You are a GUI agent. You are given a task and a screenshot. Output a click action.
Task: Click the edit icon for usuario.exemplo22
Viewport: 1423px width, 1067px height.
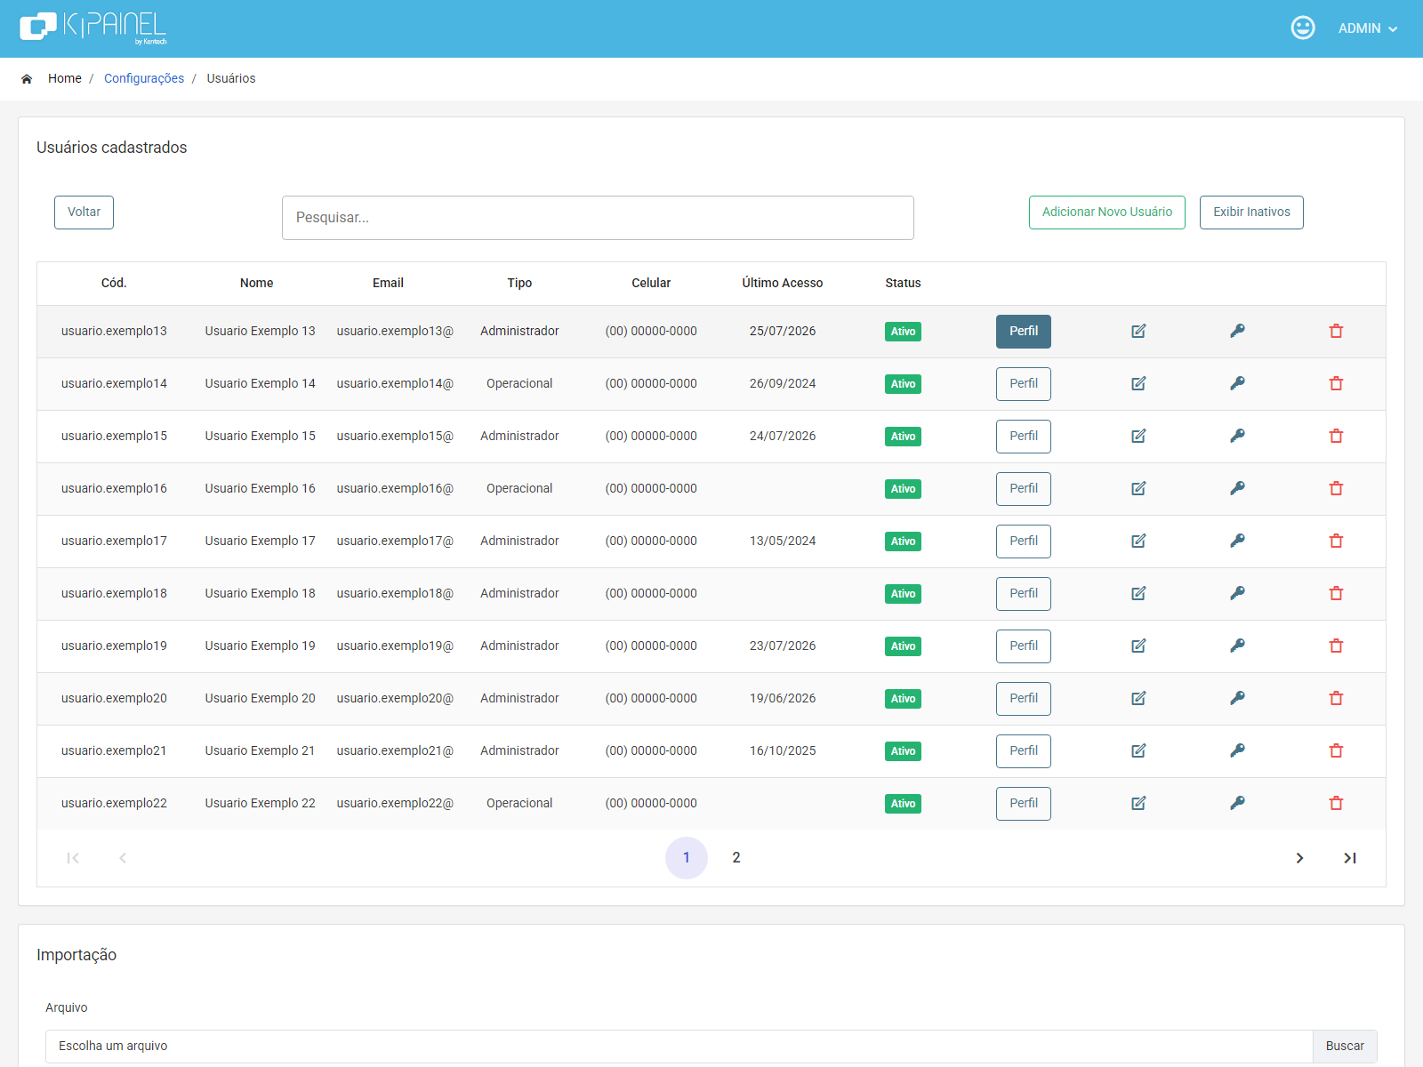click(1138, 803)
